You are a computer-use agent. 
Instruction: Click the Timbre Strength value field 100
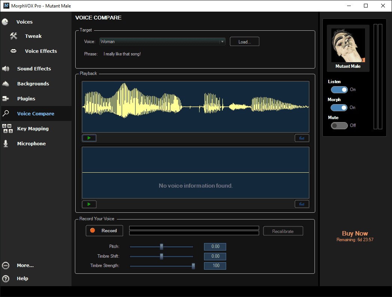[215, 266]
